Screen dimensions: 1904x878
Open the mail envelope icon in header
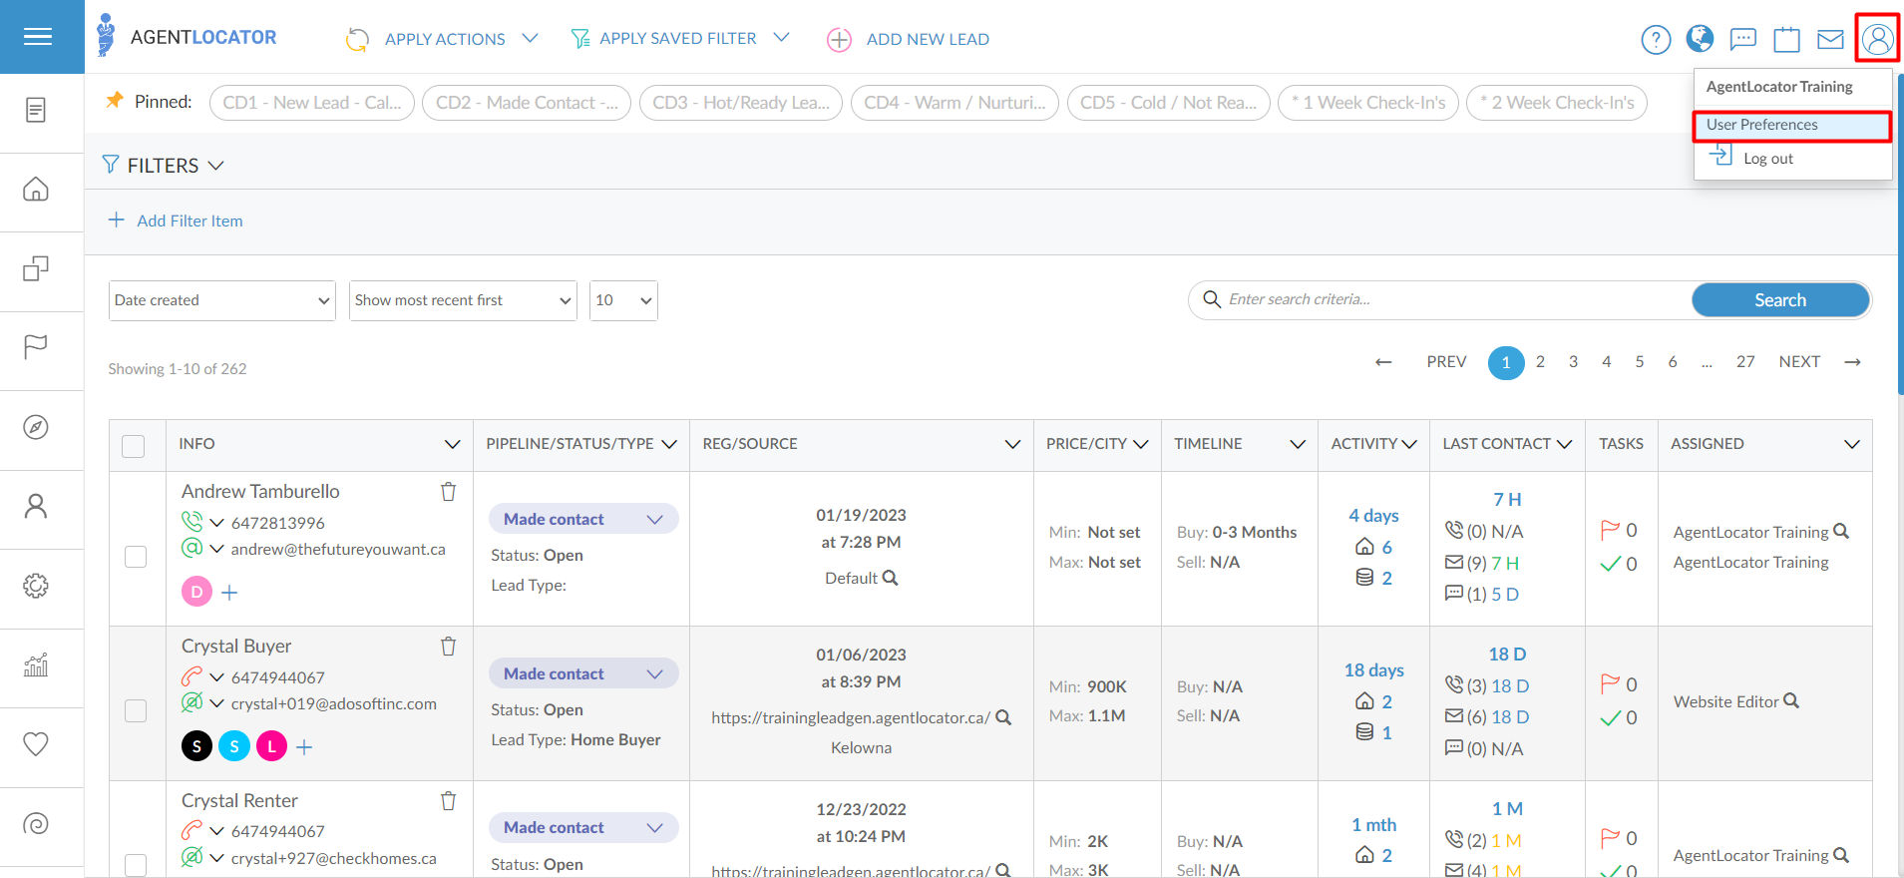(x=1830, y=40)
